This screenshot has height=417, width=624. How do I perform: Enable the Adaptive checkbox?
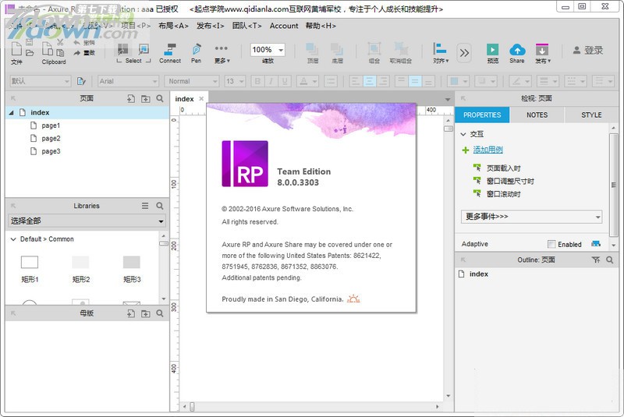[552, 244]
